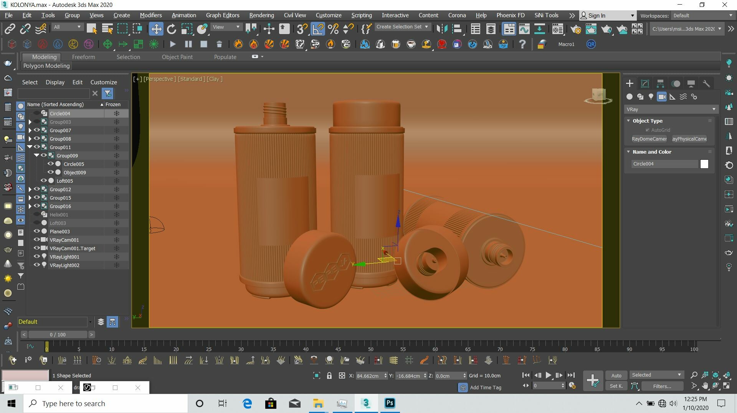737x413 pixels.
Task: Toggle the AutoGrid checkbox
Action: (x=648, y=130)
